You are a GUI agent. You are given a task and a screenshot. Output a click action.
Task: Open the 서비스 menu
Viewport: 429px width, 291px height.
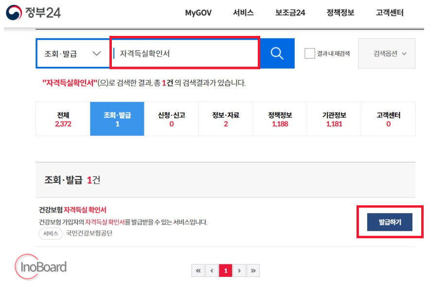243,13
